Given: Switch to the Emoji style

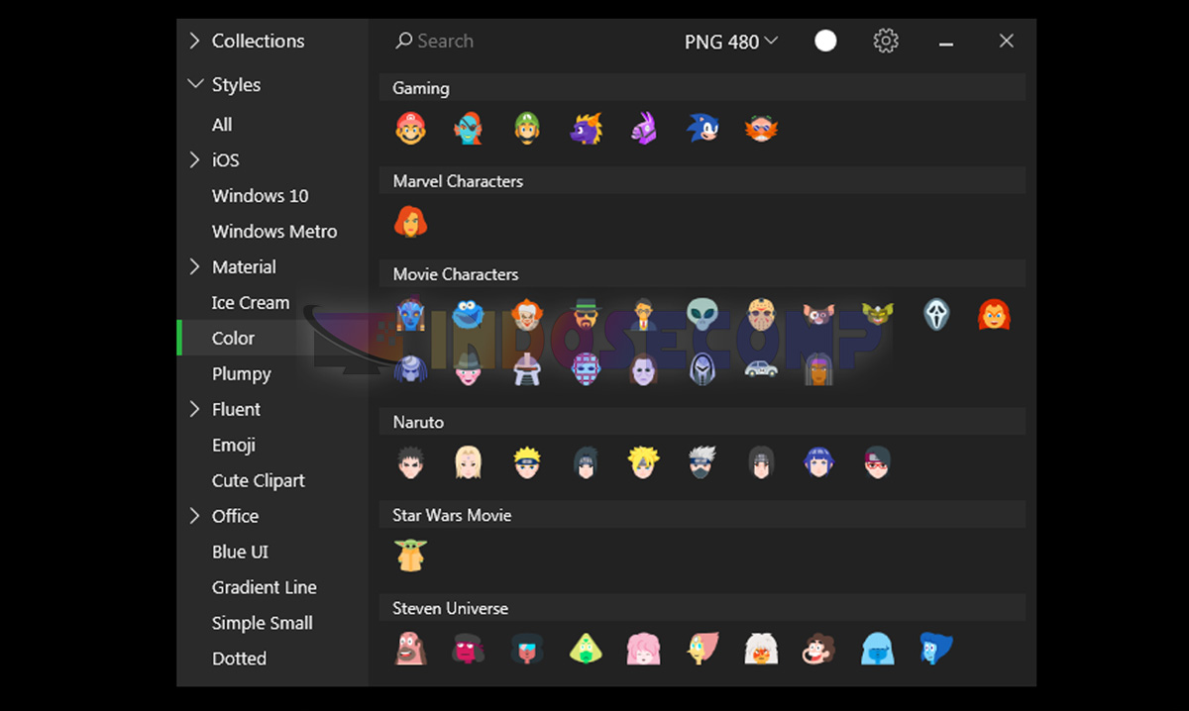Looking at the screenshot, I should click(234, 446).
